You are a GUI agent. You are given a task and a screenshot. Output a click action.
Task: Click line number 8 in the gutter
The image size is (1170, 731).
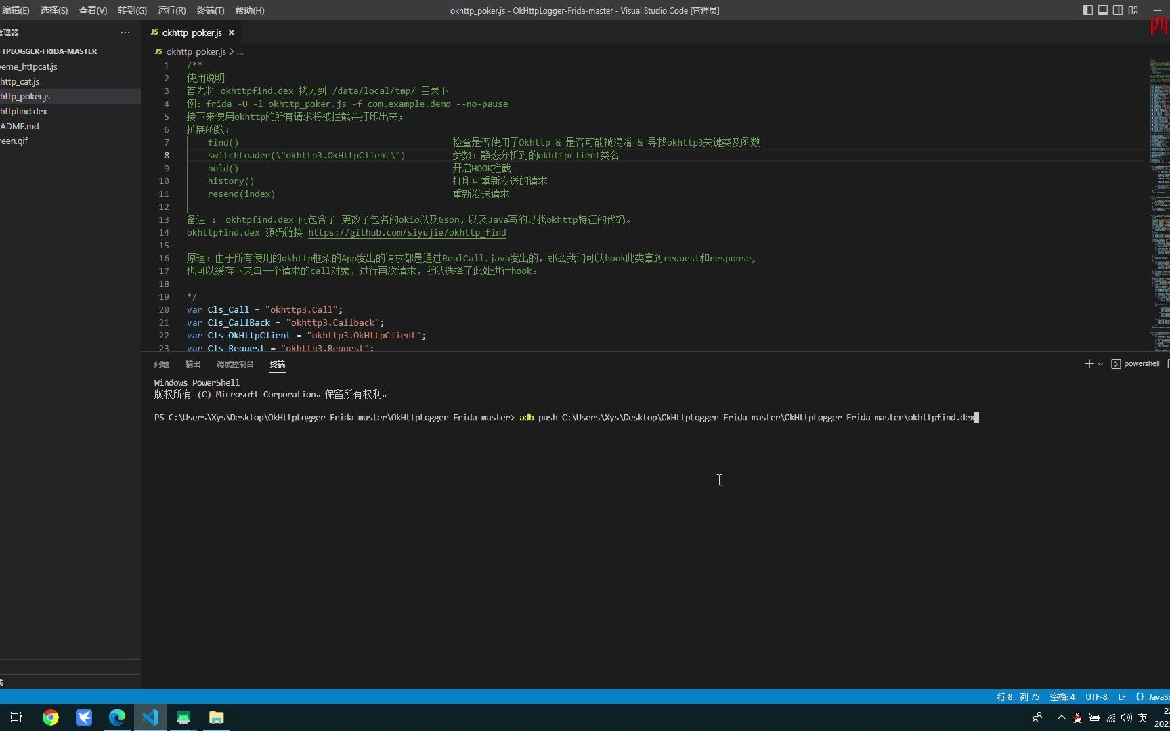coord(166,155)
